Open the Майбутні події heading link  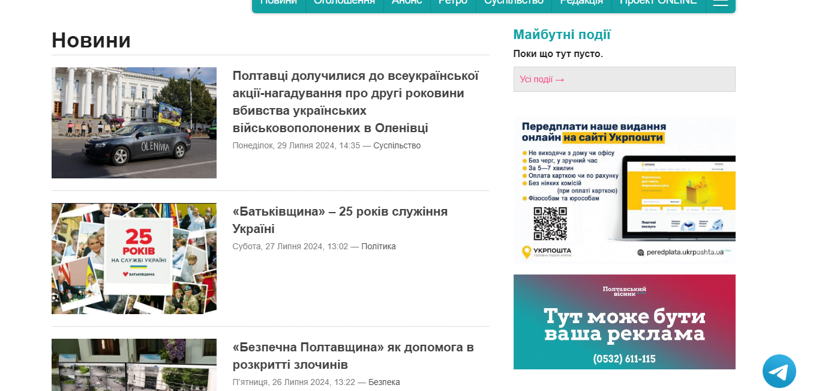click(x=562, y=35)
